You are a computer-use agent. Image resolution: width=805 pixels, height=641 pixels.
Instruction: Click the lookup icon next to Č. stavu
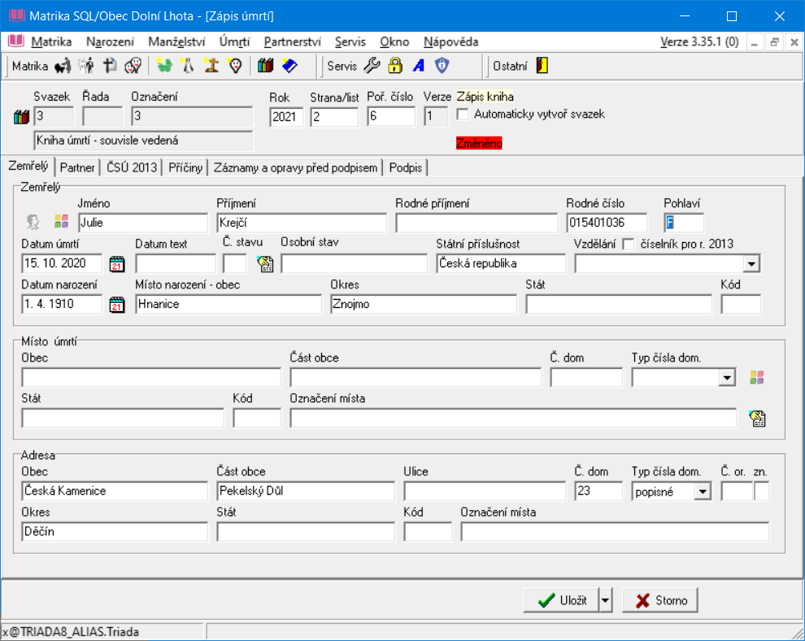[264, 263]
